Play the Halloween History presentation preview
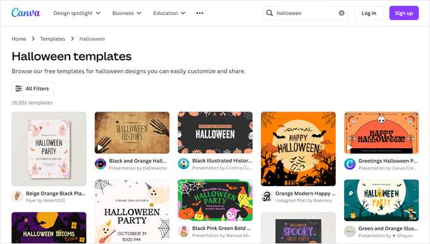 point(101,148)
